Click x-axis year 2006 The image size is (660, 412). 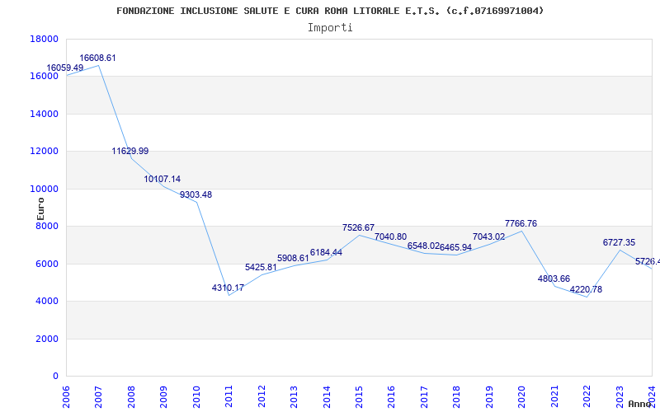point(66,396)
